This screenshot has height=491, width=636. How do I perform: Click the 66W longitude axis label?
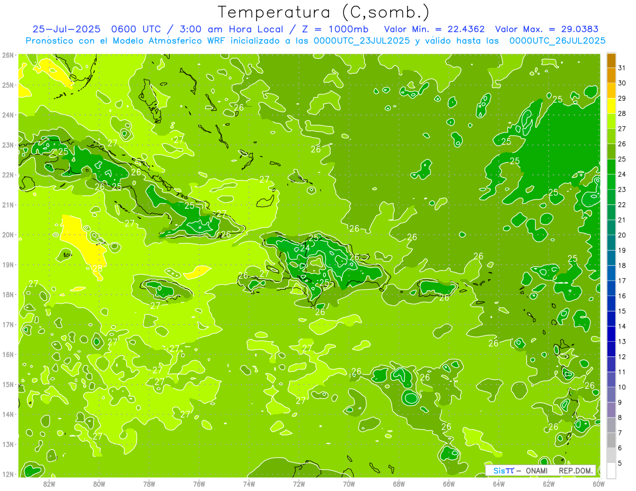click(449, 484)
